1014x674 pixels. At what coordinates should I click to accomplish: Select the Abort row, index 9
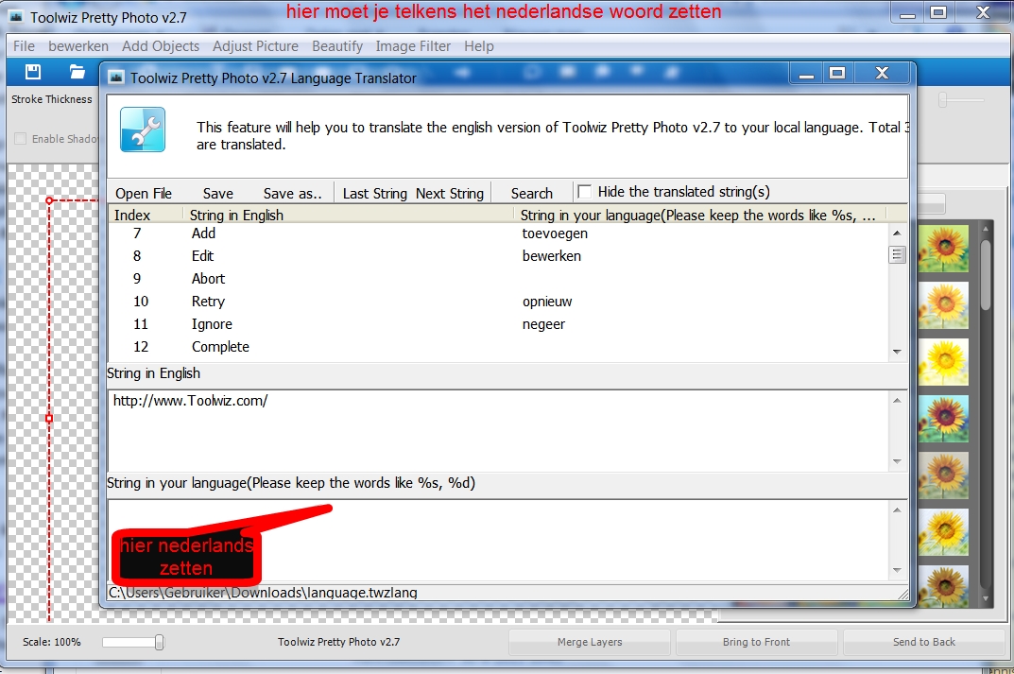[x=498, y=279]
